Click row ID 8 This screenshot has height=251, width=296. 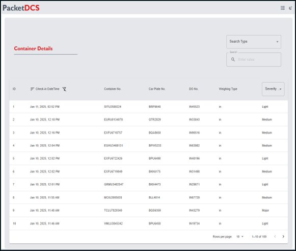click(13, 197)
